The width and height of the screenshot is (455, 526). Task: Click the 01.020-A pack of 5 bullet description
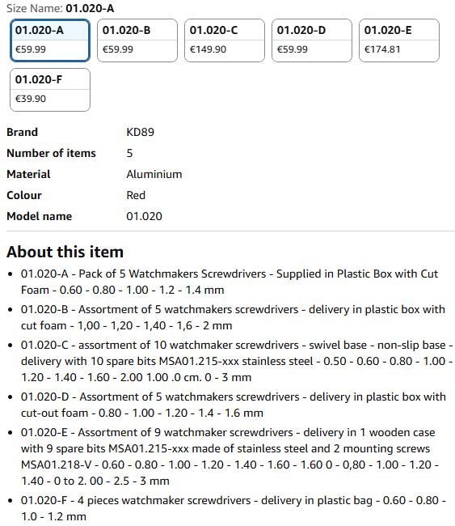[230, 282]
